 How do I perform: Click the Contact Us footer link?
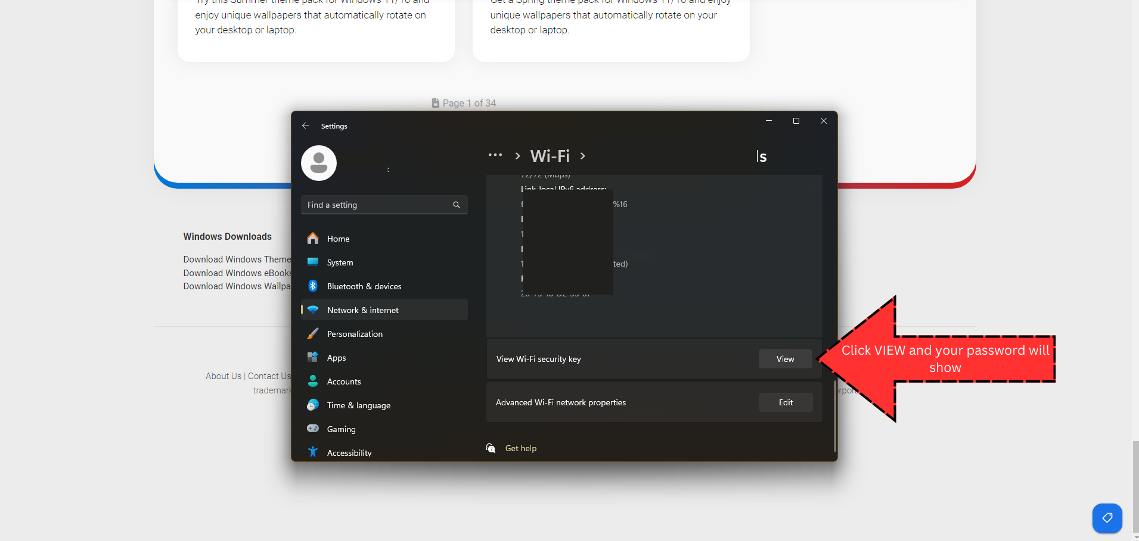click(269, 376)
